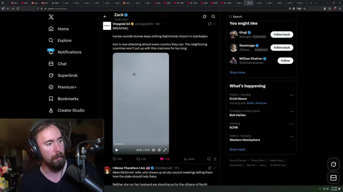Follow William Shatner
Screen dimensions: 343x192
(x=285, y=61)
